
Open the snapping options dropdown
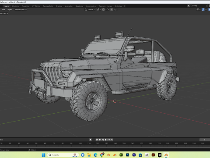click(107, 10)
